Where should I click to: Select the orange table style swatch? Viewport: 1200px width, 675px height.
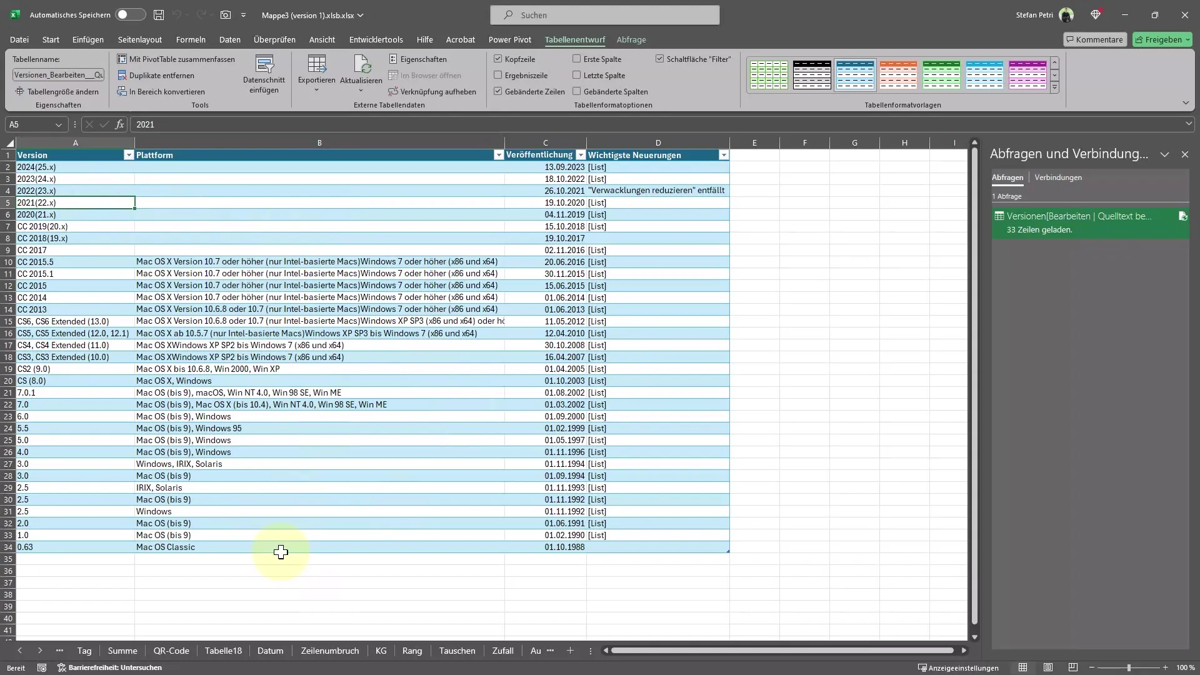(898, 75)
